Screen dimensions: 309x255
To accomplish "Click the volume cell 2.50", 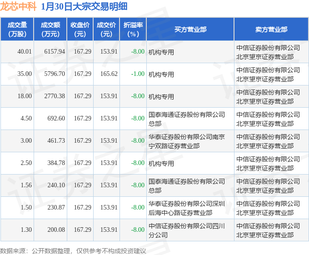I will point(26,163).
